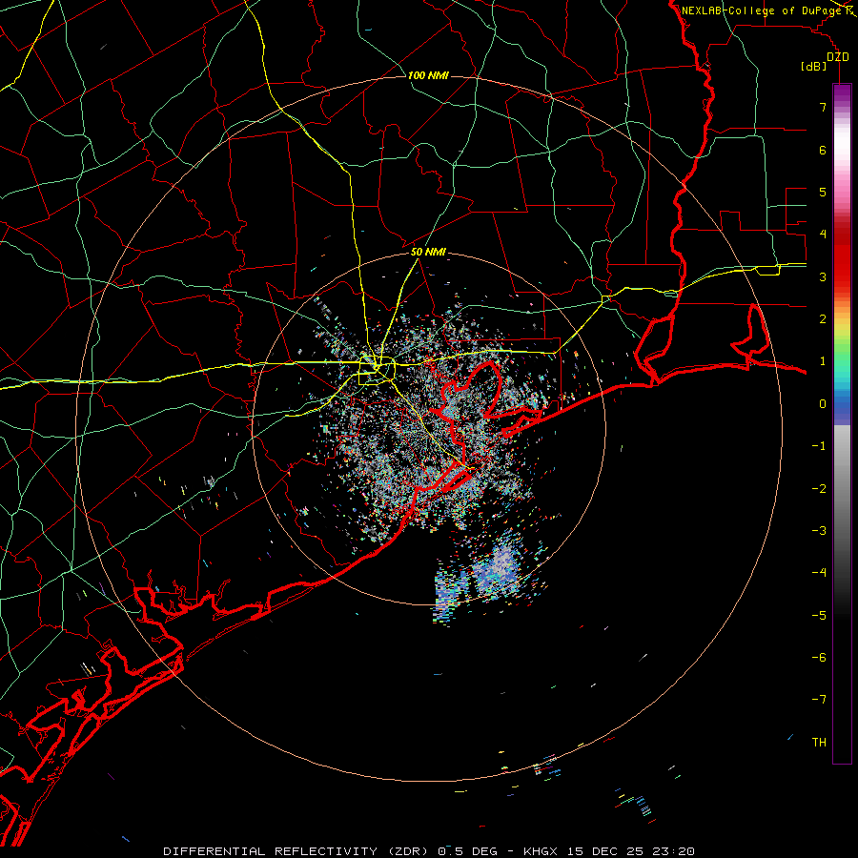Viewport: 858px width, 858px height.
Task: Click the "100 NMI" range ring label
Action: click(x=428, y=75)
